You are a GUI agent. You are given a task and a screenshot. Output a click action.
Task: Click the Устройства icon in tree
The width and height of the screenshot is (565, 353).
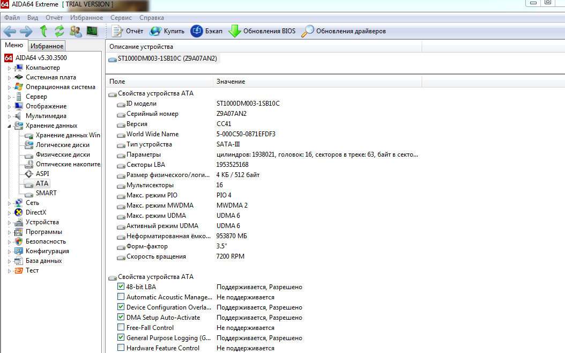click(x=19, y=222)
